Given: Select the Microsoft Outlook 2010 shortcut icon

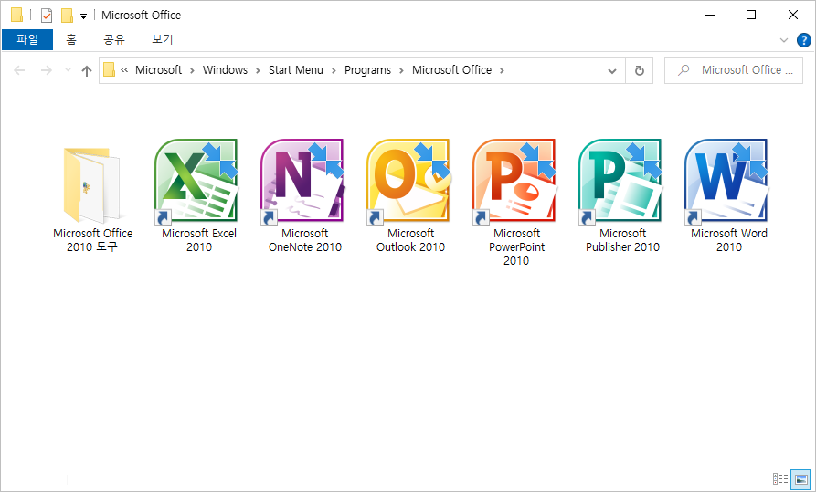Looking at the screenshot, I should (409, 182).
